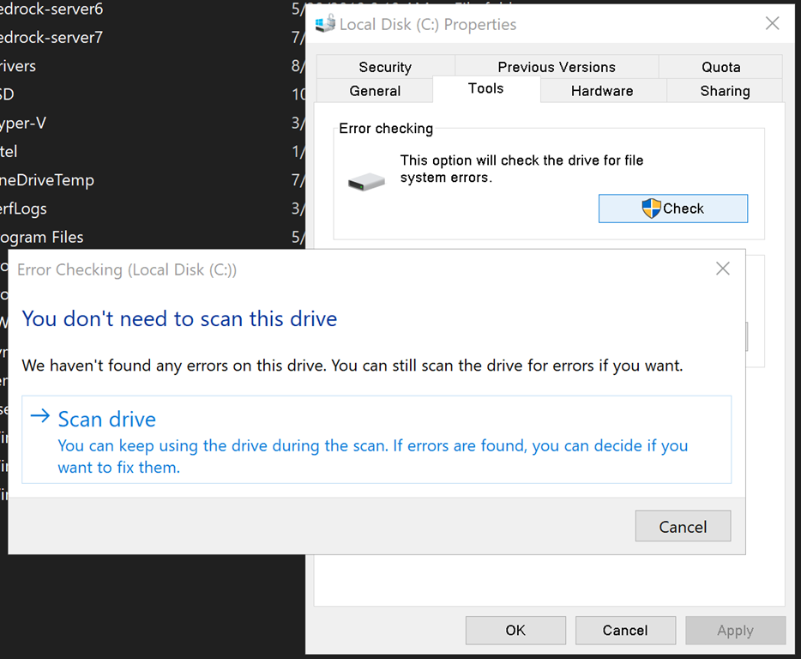Open the Quota tab
The width and height of the screenshot is (801, 659).
(x=720, y=67)
